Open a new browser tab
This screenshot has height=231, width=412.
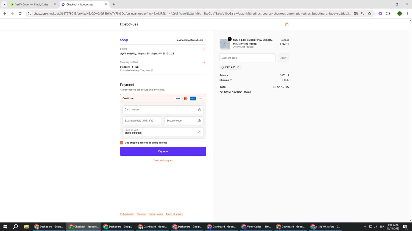(x=114, y=4)
